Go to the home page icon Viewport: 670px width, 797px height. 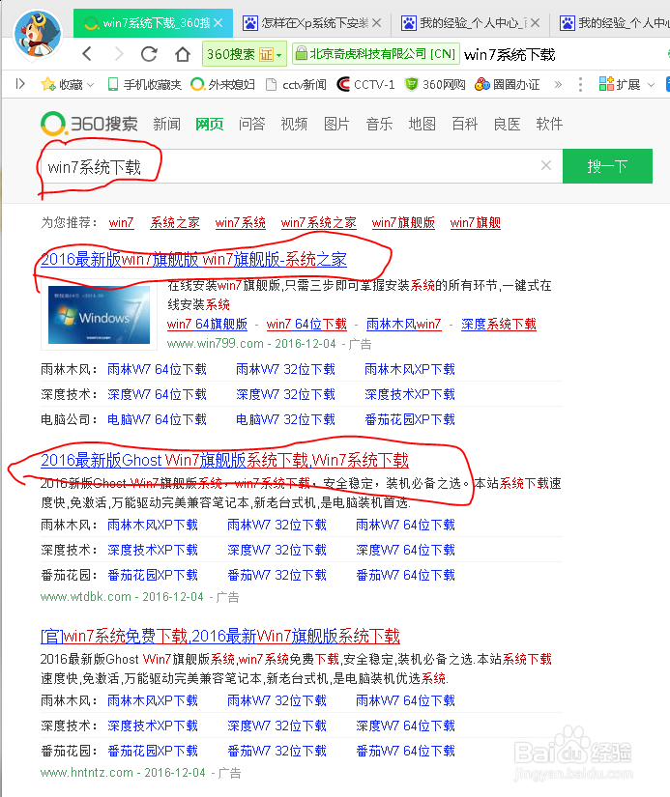coord(182,54)
